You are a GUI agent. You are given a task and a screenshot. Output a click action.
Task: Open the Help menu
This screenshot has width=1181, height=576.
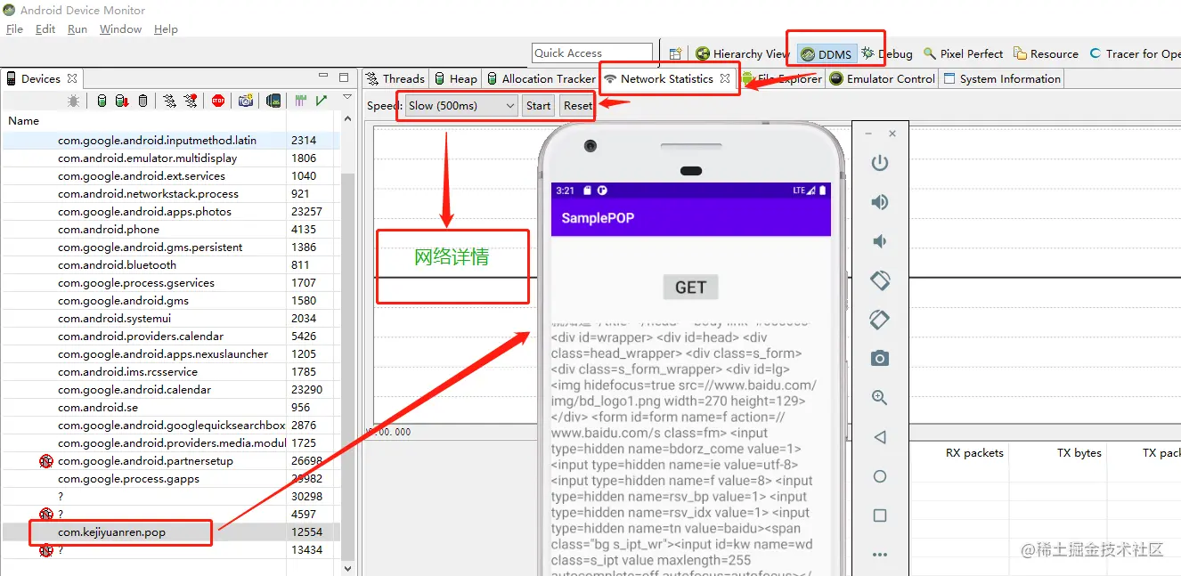tap(166, 28)
